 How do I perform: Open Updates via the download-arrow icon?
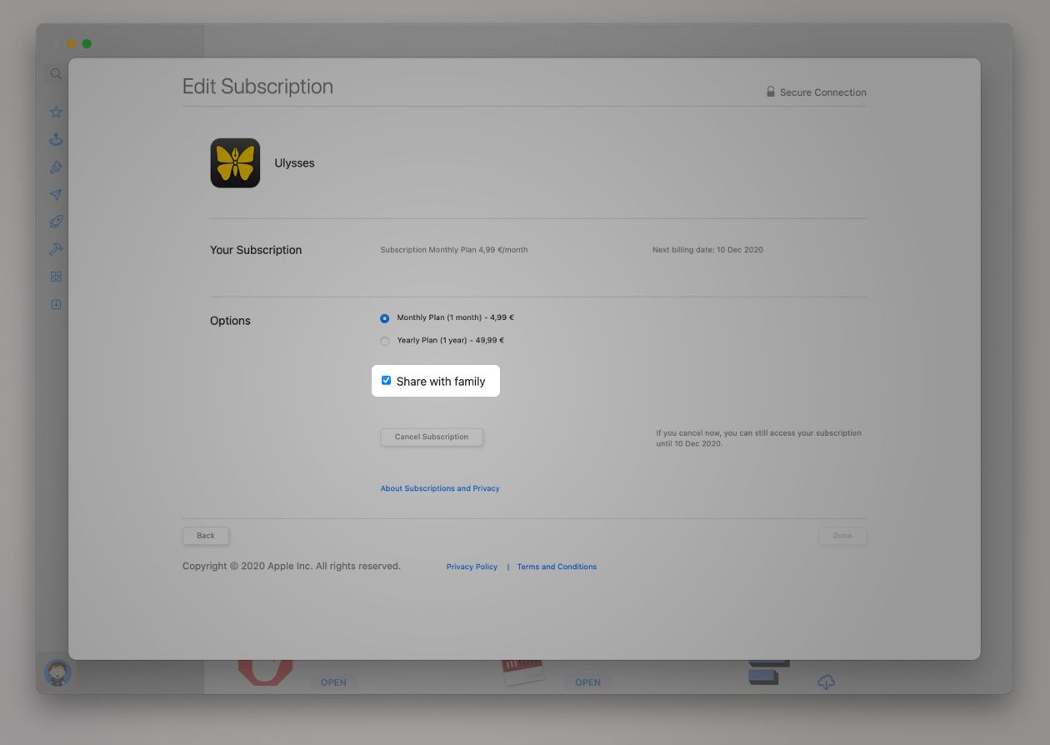(x=56, y=304)
